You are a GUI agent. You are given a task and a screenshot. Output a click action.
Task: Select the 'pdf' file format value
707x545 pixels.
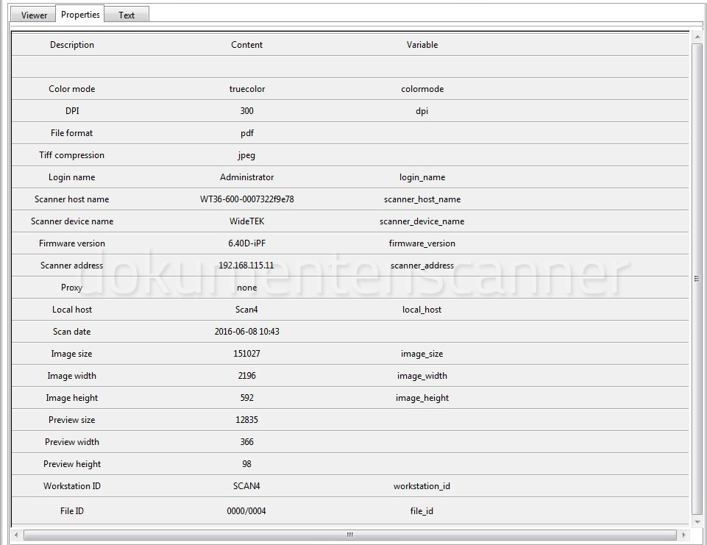pos(246,133)
